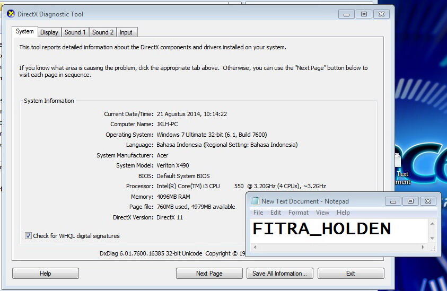
Task: Click the Notepad document icon in title bar
Action: point(255,201)
